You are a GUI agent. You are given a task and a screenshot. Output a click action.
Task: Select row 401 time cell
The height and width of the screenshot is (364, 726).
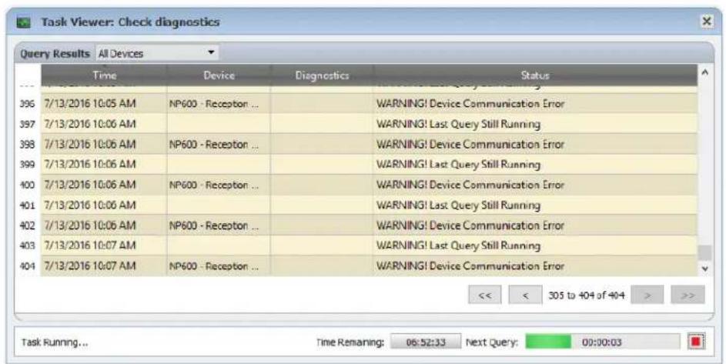104,205
